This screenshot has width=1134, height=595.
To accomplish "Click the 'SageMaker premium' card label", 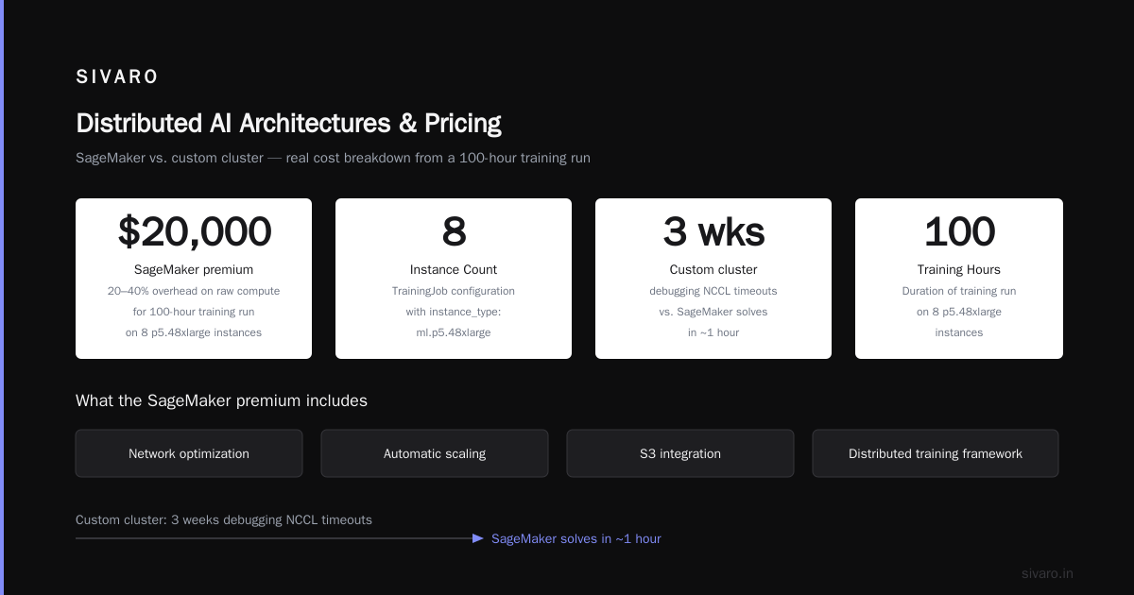I will click(x=194, y=269).
